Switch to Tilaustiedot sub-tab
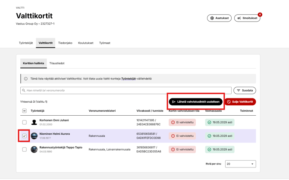Screen dimensions: 289x180 (57, 63)
